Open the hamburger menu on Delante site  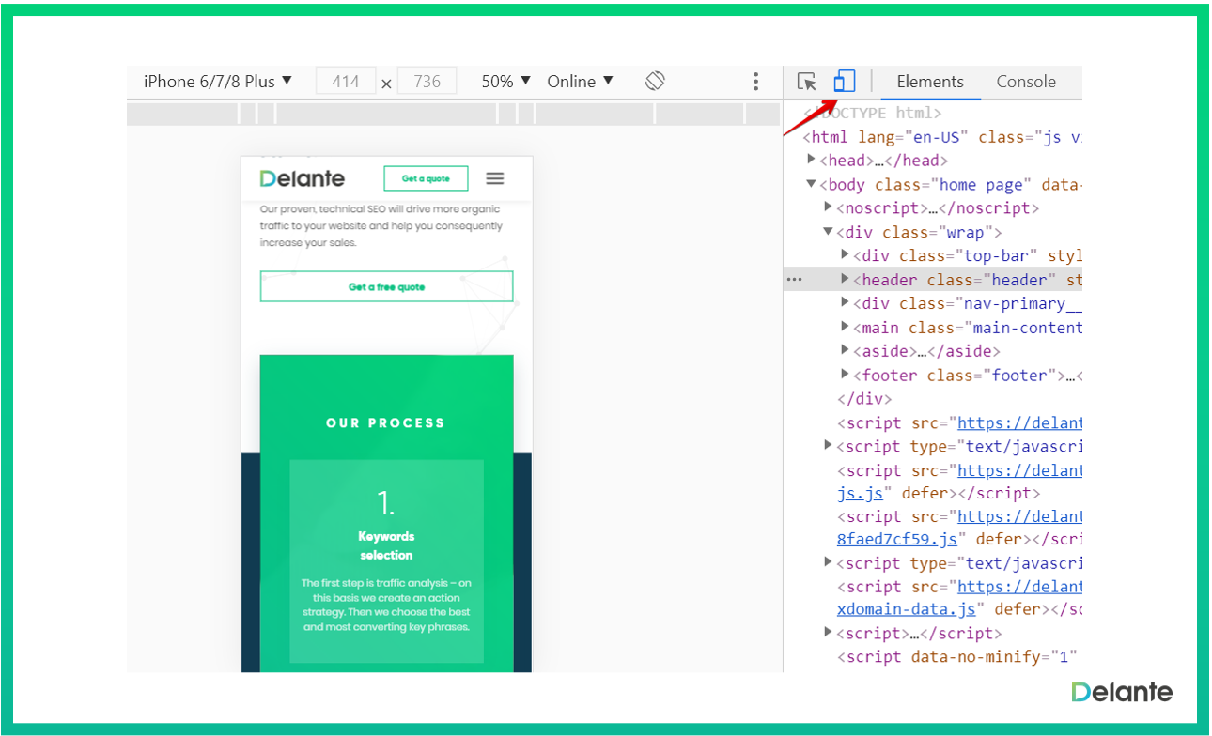pyautogui.click(x=495, y=178)
